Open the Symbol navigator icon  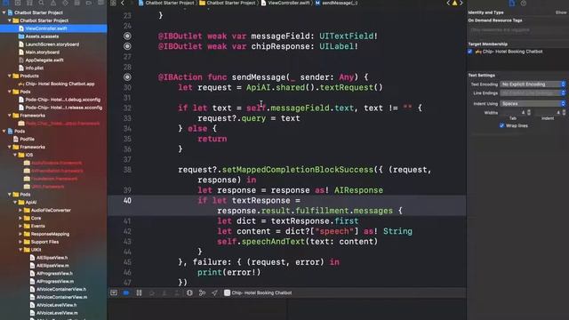click(x=29, y=3)
